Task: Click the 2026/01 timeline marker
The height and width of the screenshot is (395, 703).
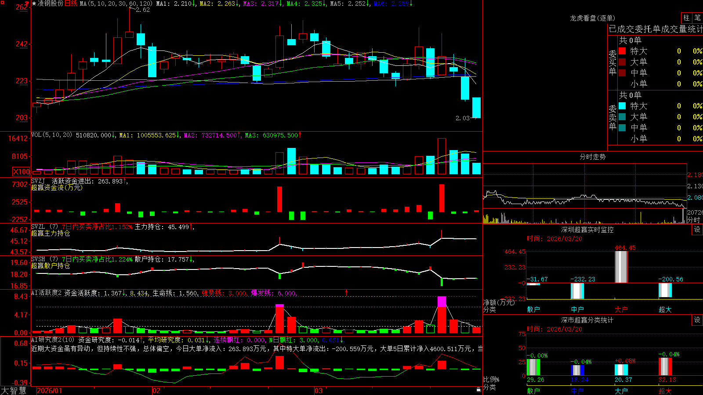Action: (x=50, y=391)
